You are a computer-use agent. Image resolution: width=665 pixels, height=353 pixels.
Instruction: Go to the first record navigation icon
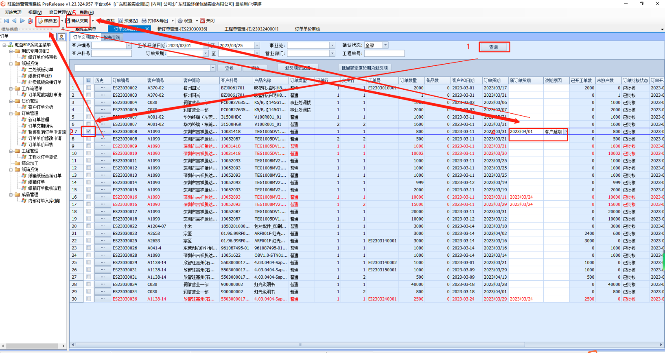6,21
